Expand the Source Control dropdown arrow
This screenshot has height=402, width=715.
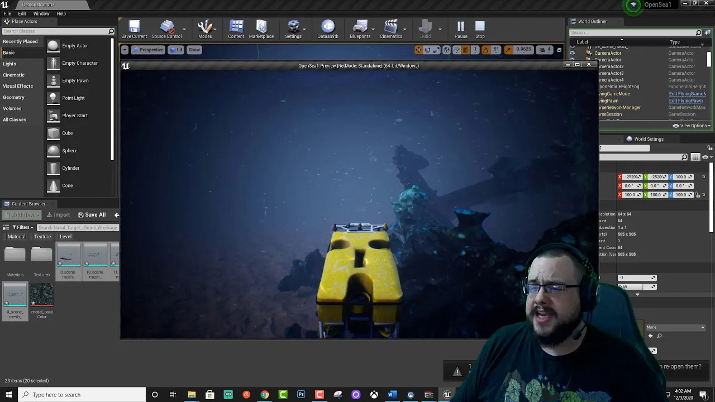point(184,28)
